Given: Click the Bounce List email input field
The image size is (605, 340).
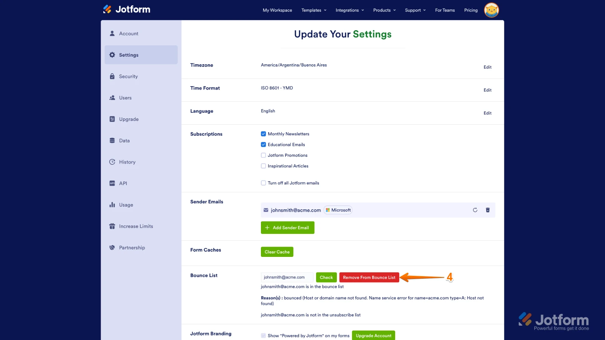Looking at the screenshot, I should point(287,277).
